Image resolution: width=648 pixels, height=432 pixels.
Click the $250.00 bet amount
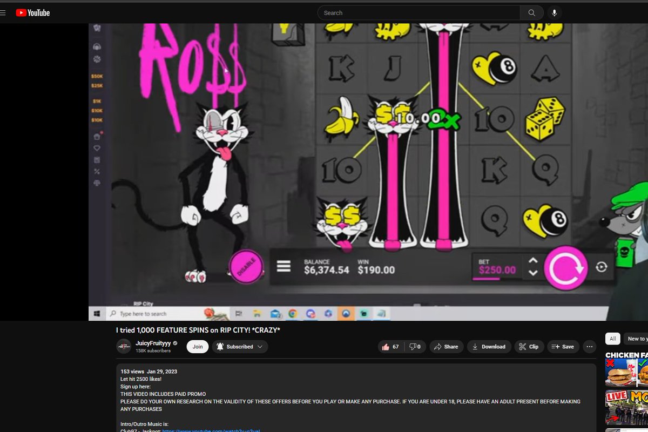[497, 270]
